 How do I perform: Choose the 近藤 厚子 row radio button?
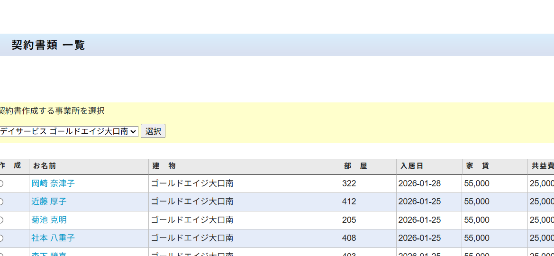[x=1, y=202]
